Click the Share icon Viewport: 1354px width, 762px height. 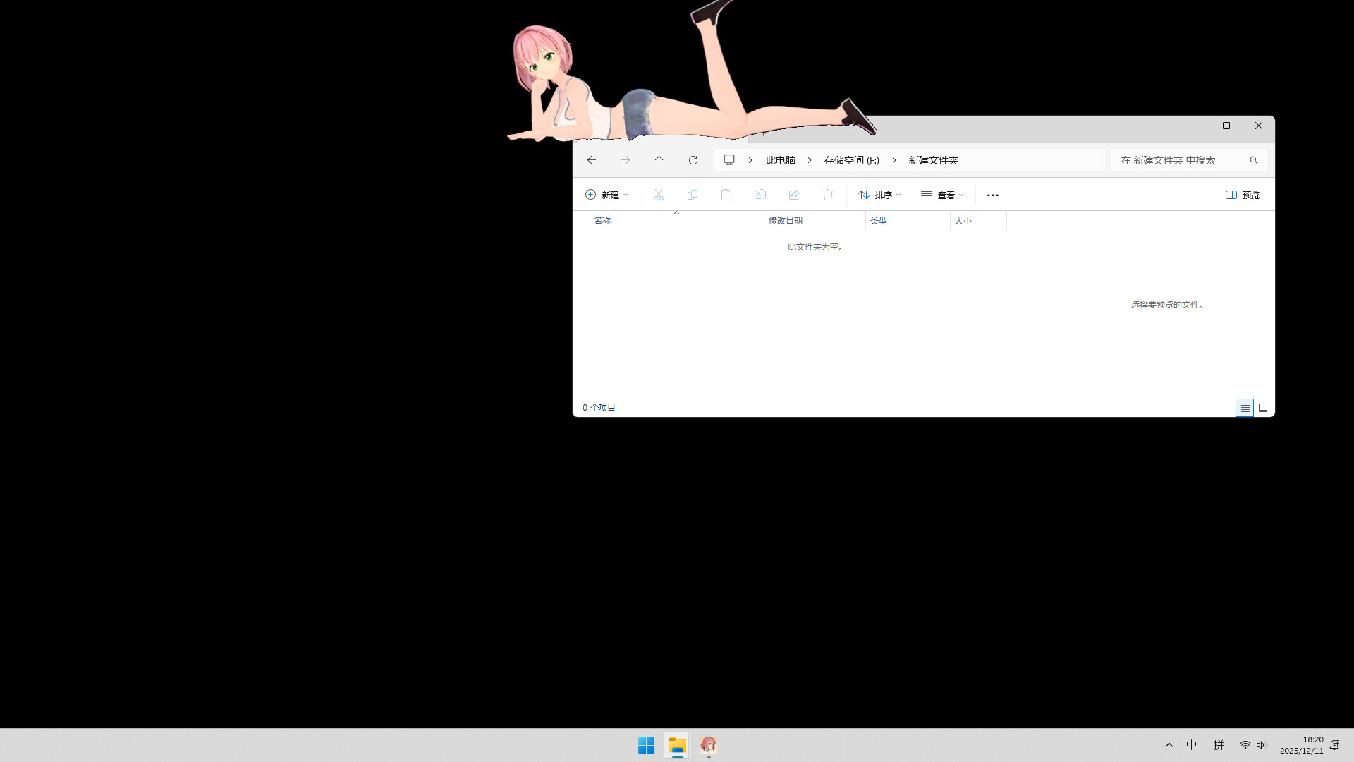(x=794, y=195)
